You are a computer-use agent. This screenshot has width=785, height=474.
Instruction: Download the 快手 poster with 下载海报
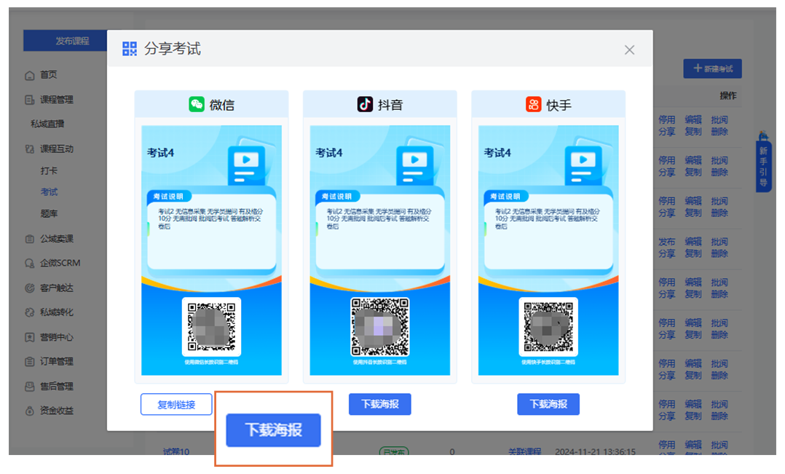pyautogui.click(x=548, y=405)
